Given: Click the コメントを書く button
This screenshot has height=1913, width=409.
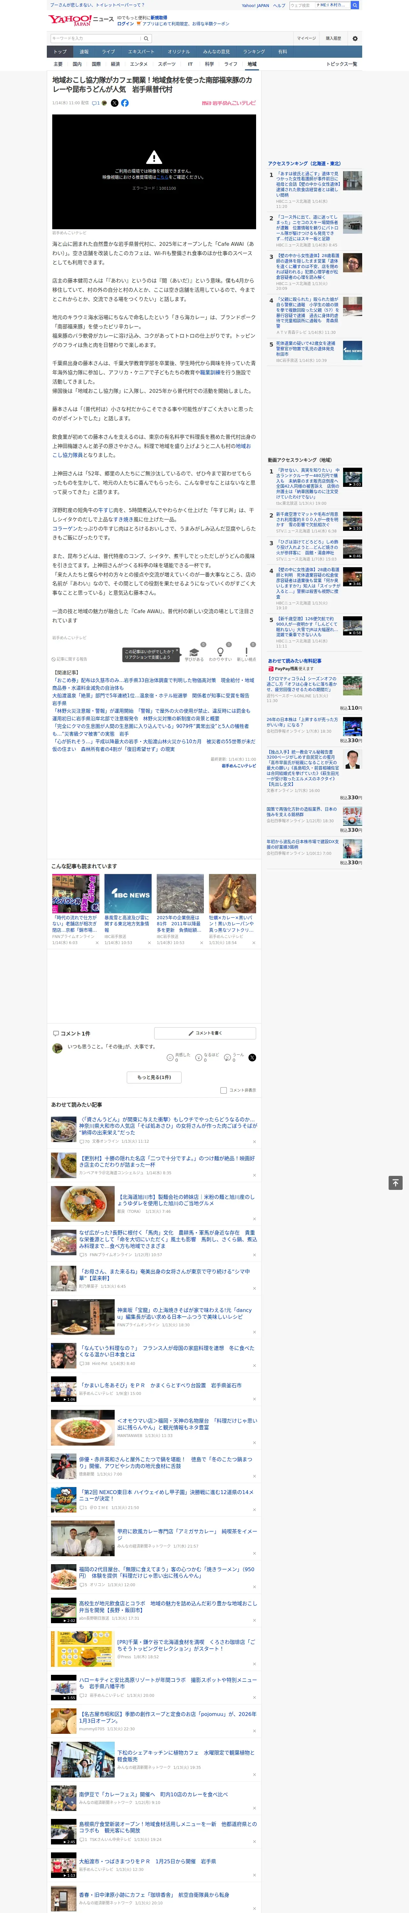Looking at the screenshot, I should [x=204, y=1033].
